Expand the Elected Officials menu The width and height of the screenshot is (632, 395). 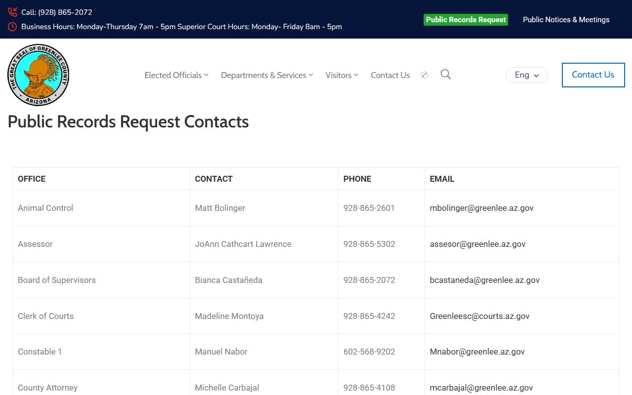176,75
